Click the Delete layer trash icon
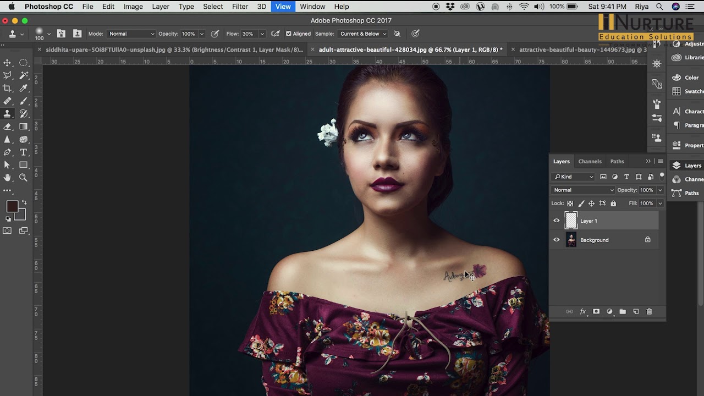This screenshot has width=704, height=396. [649, 312]
